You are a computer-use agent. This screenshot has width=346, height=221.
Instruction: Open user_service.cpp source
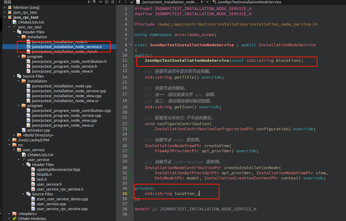tap(51, 204)
